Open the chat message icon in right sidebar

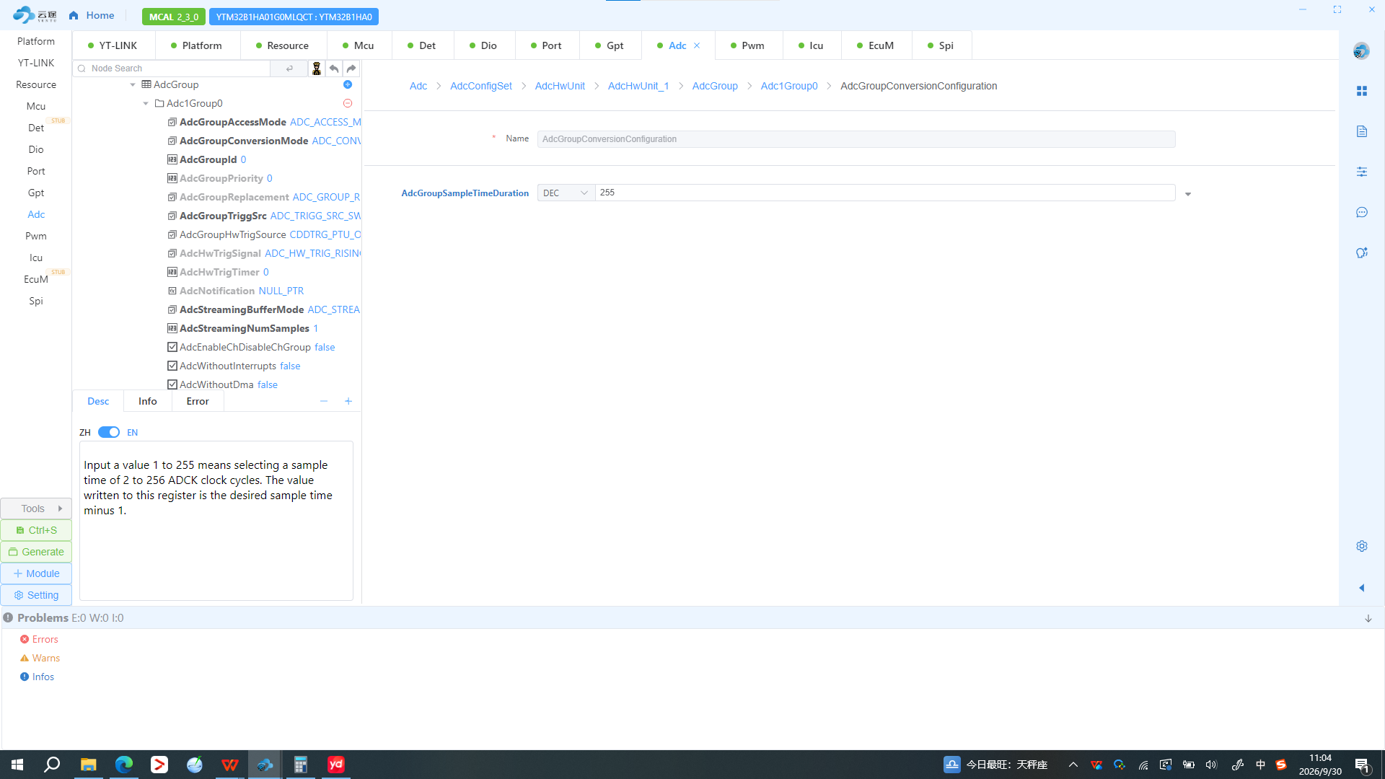click(x=1362, y=212)
